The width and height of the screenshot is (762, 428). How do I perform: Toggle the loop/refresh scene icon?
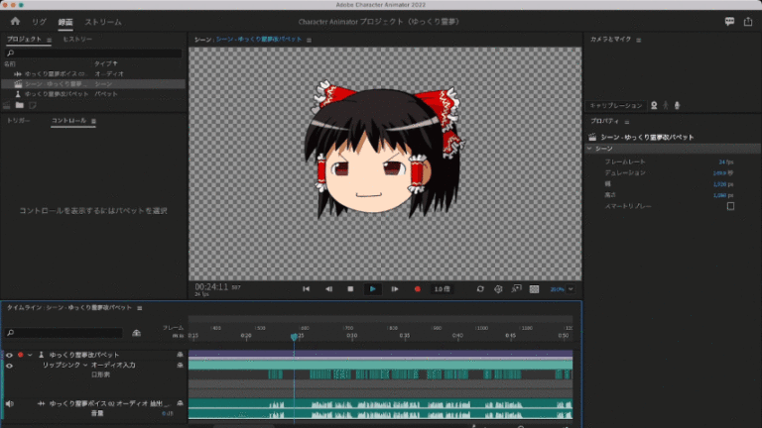tap(480, 288)
